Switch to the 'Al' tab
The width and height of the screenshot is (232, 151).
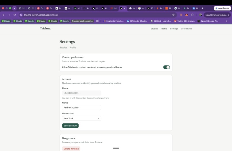pos(68,8)
